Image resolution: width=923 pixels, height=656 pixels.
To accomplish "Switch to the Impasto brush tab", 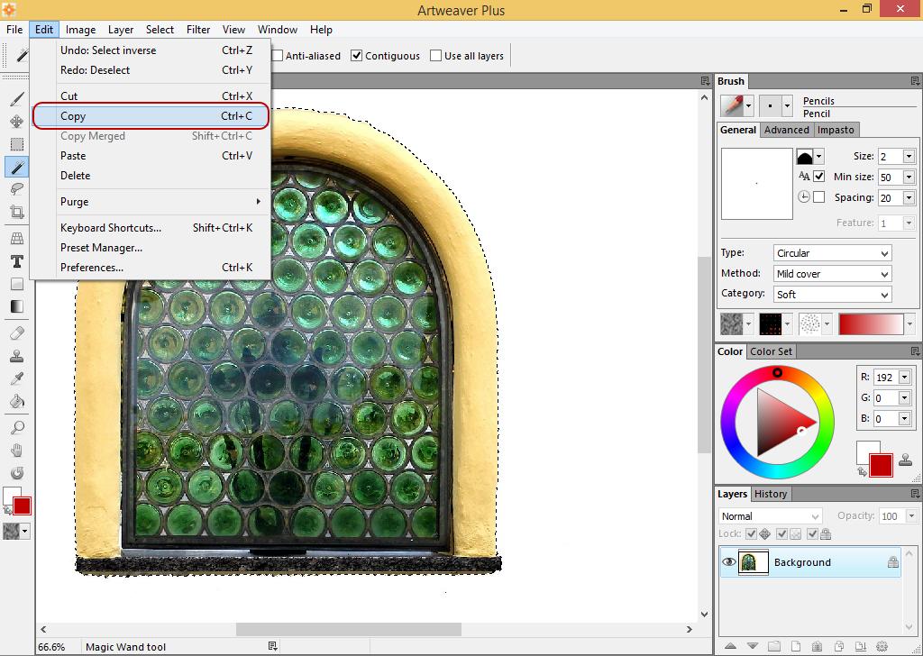I will click(x=836, y=130).
